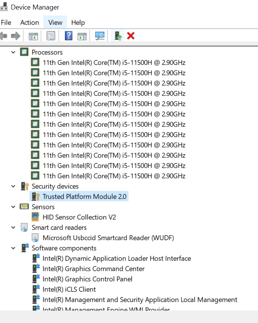
Task: Select Intel(R) Dynamic Application Loader Host Interface
Action: click(117, 258)
